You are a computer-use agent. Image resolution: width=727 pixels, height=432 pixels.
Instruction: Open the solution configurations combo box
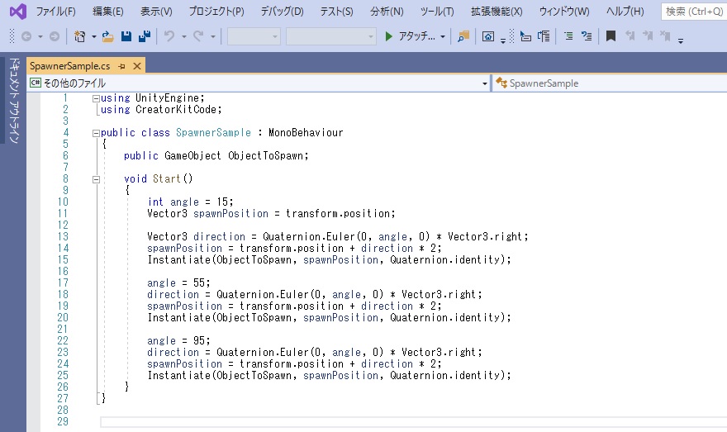[x=254, y=36]
